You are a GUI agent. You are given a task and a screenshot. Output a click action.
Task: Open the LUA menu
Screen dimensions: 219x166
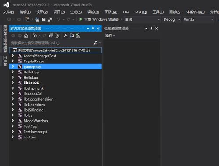(x=126, y=12)
